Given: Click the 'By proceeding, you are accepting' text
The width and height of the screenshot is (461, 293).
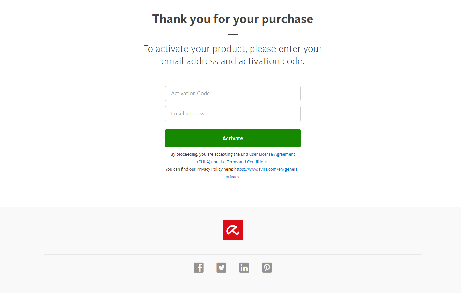Looking at the screenshot, I should point(205,154).
